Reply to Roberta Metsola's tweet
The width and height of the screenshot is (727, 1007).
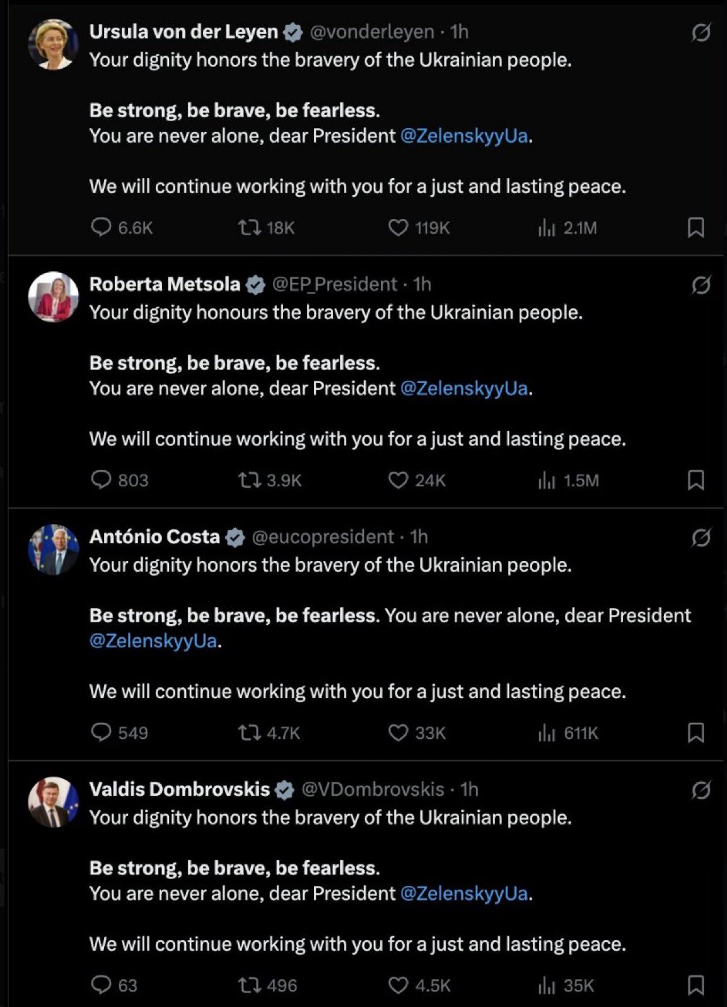pyautogui.click(x=101, y=480)
